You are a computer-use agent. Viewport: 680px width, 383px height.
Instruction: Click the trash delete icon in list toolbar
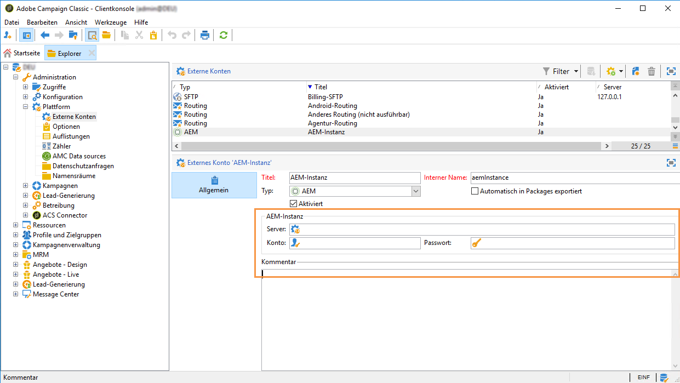click(x=652, y=71)
